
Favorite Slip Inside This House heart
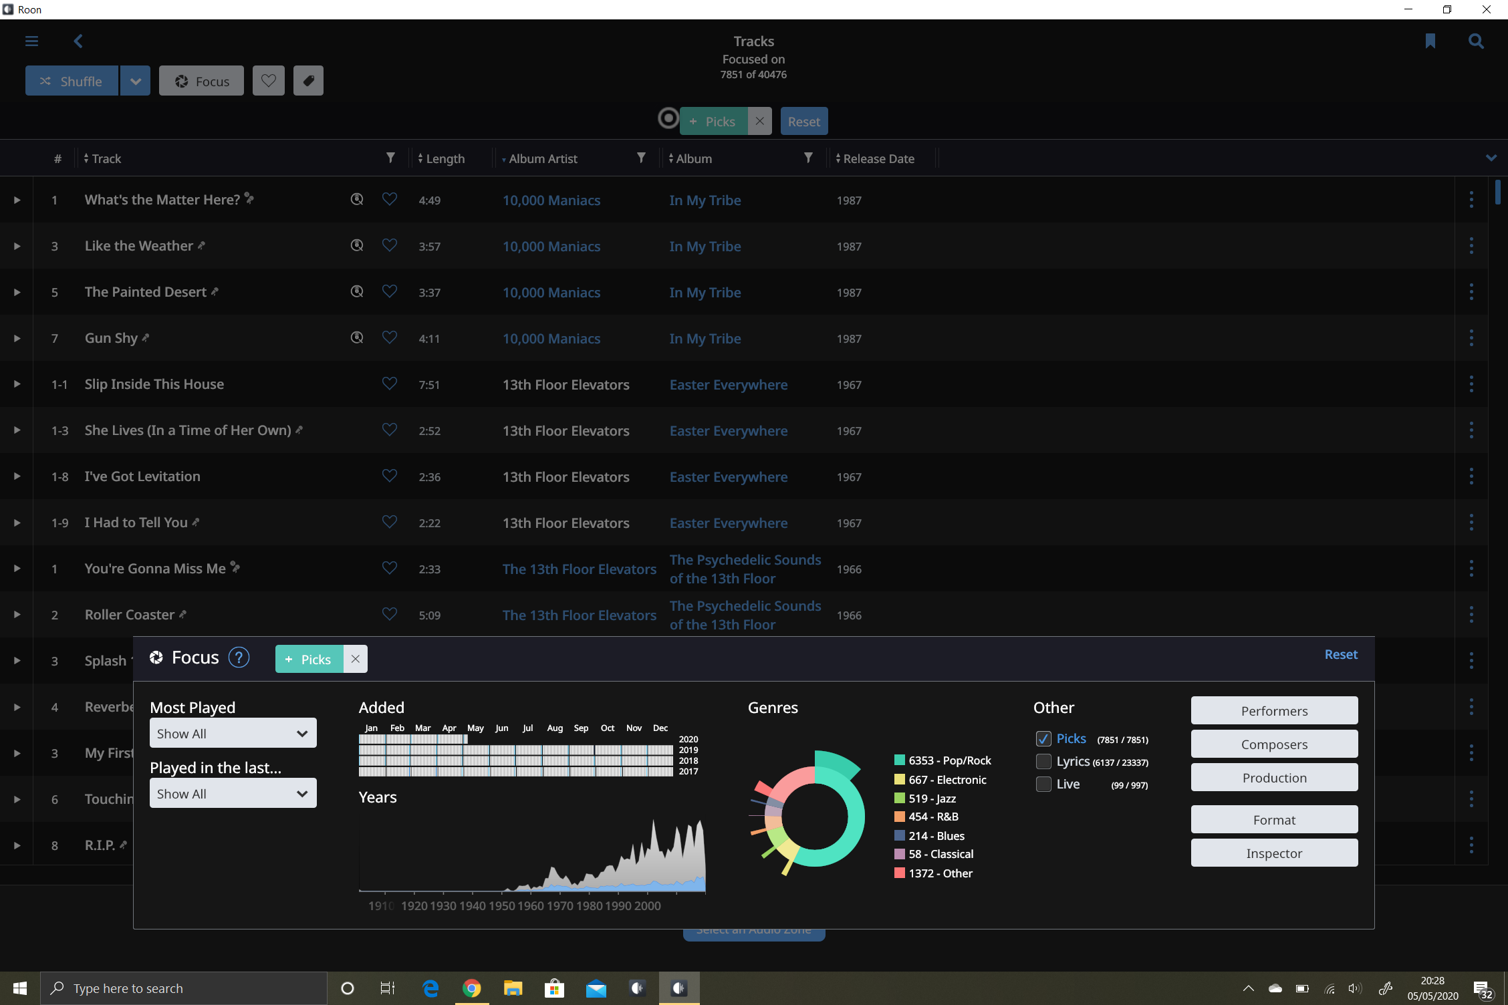tap(389, 384)
